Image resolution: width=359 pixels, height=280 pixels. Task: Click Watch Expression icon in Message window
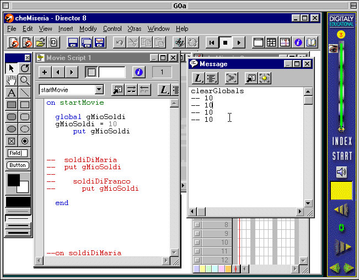(x=265, y=78)
